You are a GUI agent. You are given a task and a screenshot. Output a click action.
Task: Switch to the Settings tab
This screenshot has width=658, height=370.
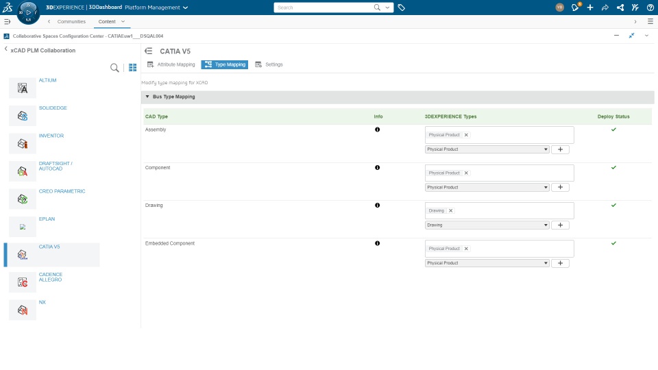tap(269, 64)
